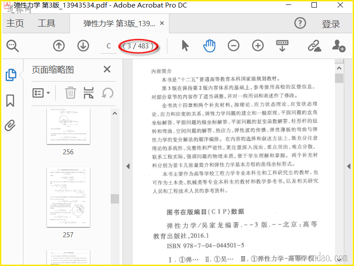Select page 256 thumbnail

click(x=68, y=126)
